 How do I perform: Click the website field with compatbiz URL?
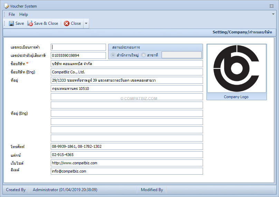(127, 163)
